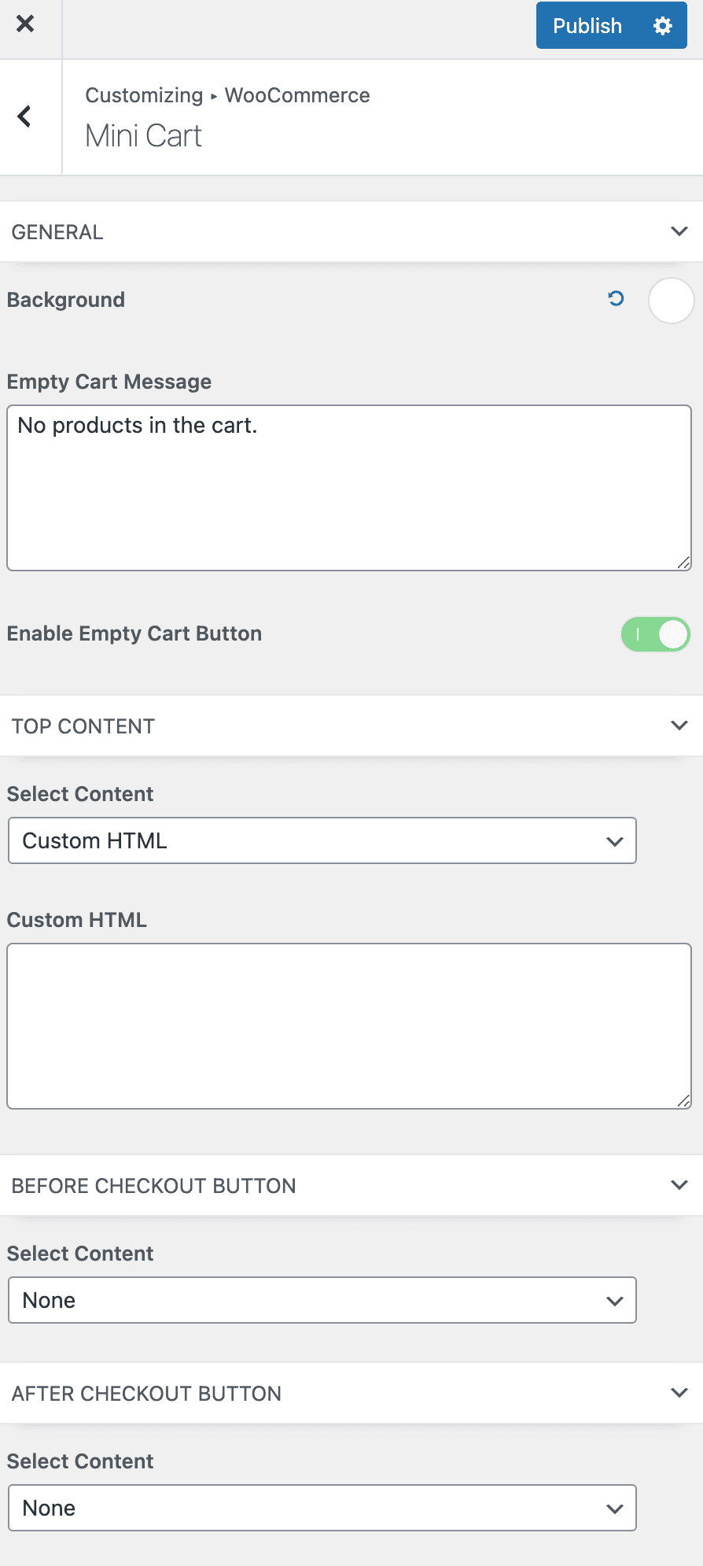Collapse the AFTER CHECKOUT BUTTON section chevron
The image size is (703, 1566).
(679, 1393)
